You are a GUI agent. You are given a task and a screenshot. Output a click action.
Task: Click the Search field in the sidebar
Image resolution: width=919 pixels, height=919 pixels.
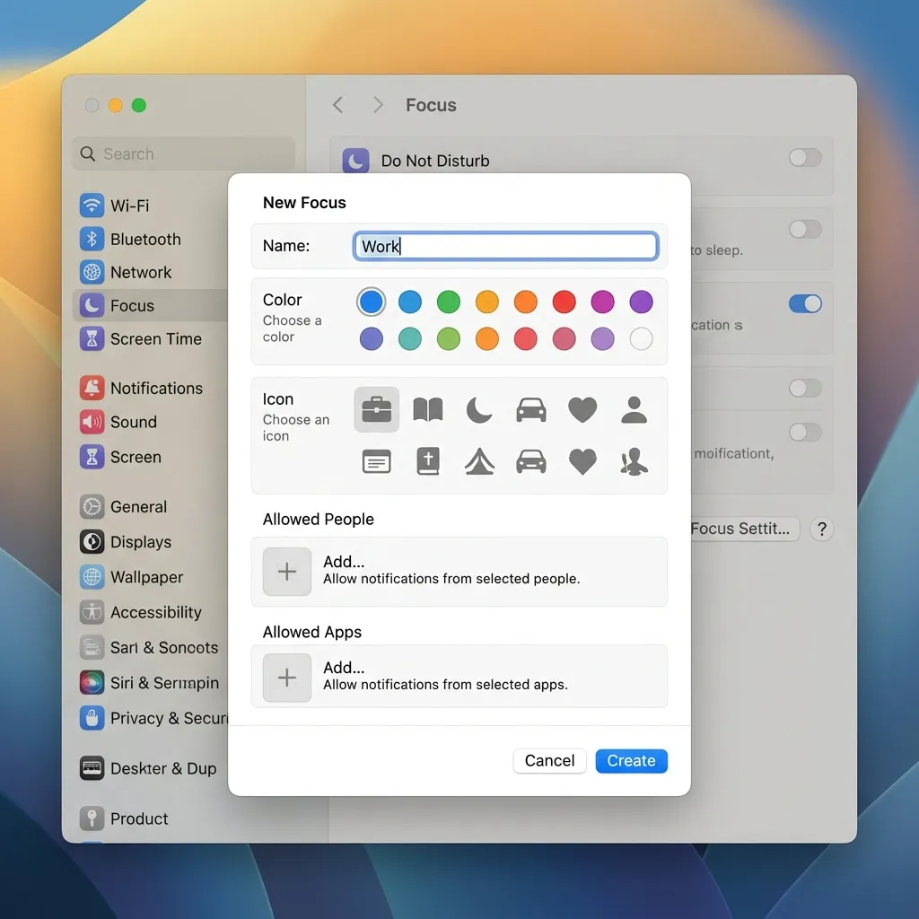point(183,153)
